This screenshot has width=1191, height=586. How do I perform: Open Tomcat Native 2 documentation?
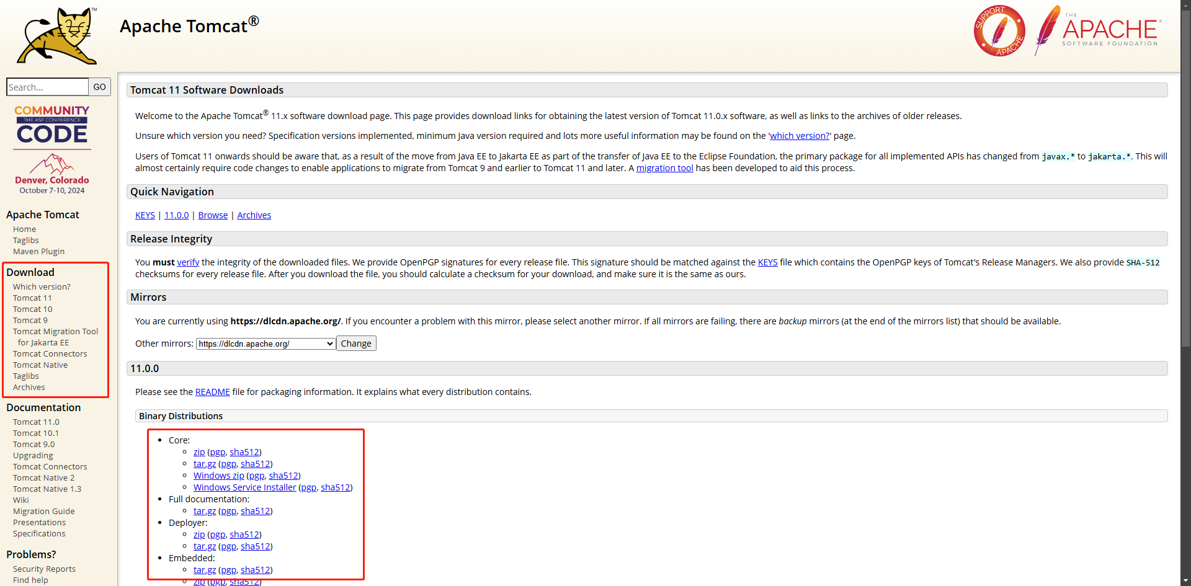pyautogui.click(x=43, y=478)
